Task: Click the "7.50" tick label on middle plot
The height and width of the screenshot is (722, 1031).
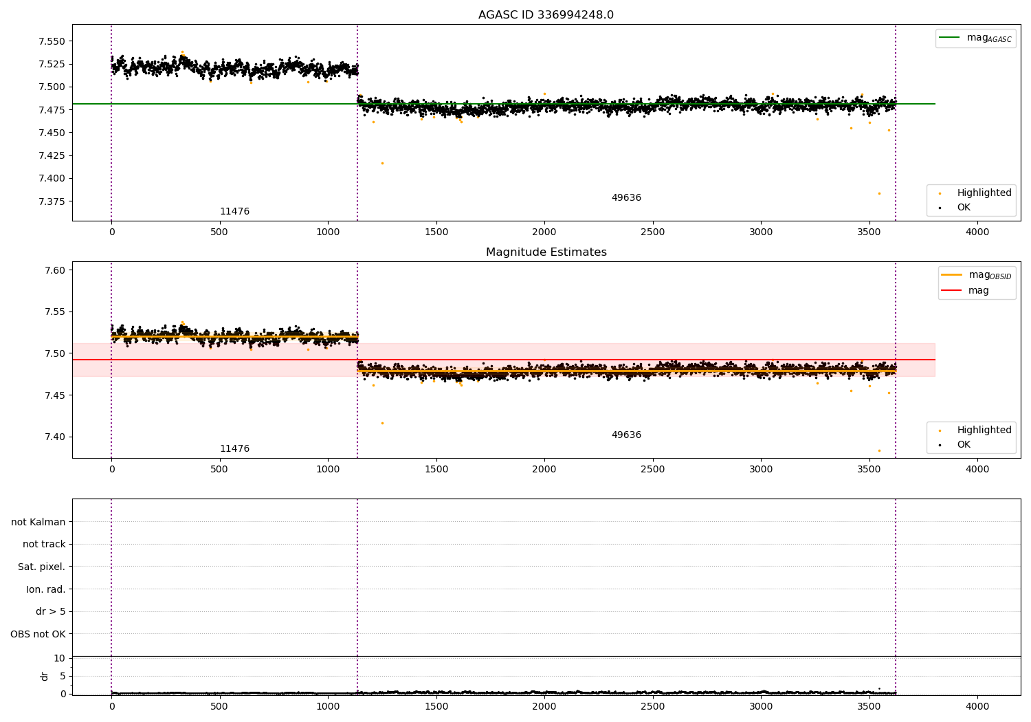Action: [x=54, y=353]
